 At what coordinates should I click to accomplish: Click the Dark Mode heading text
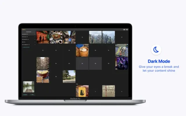(x=159, y=61)
